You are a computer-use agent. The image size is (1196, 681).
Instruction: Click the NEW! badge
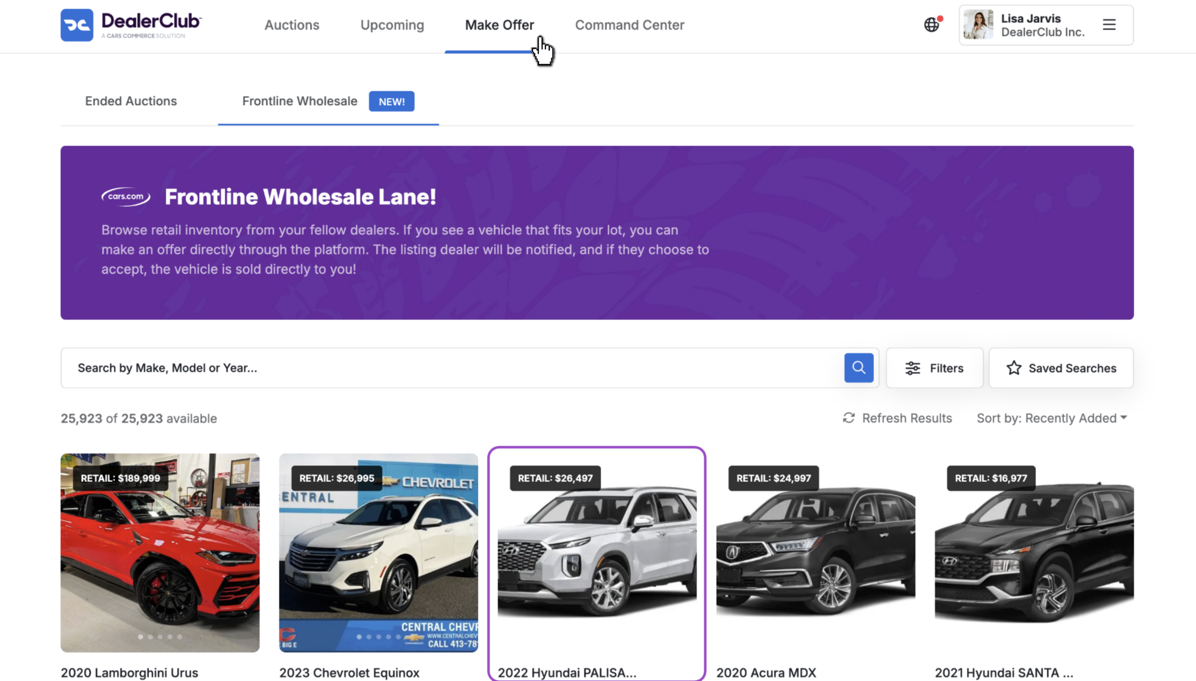(392, 101)
